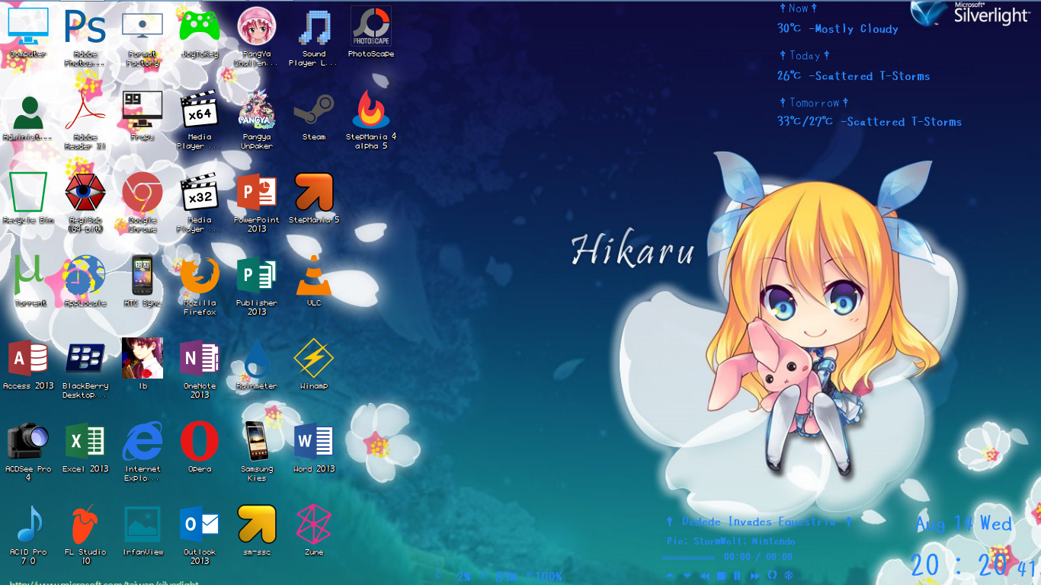Open the VLC traffic cone icon

[x=314, y=281]
